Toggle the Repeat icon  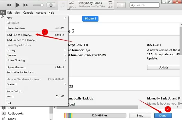click(x=110, y=3)
